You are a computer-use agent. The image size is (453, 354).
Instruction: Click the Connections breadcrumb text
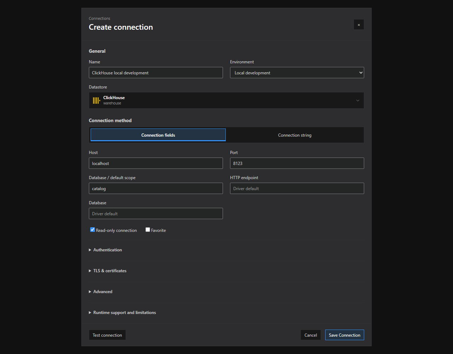point(99,18)
